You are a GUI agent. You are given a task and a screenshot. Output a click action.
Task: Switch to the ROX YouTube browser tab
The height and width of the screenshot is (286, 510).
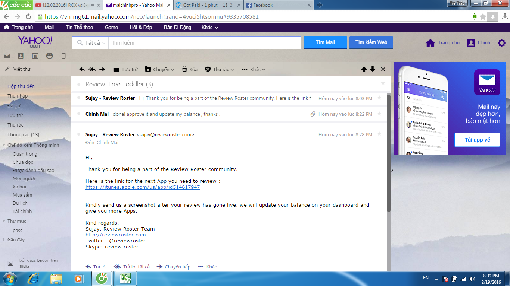point(67,5)
